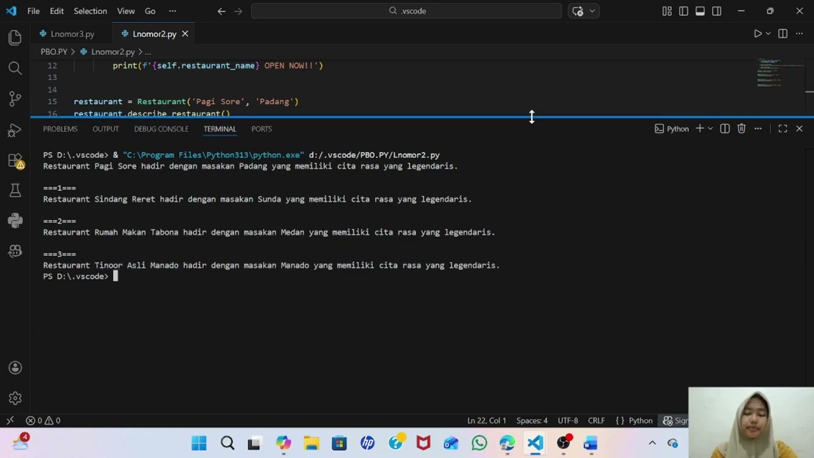Open File Explorer from taskbar
The height and width of the screenshot is (458, 814).
click(x=311, y=443)
